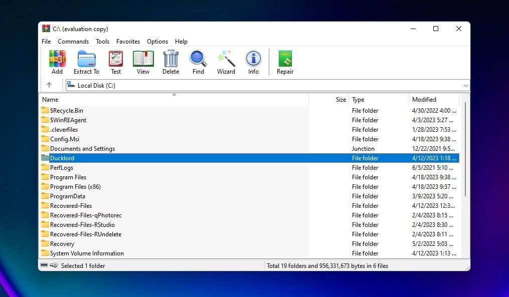Click the Delete trash can icon
This screenshot has height=297, width=509.
pyautogui.click(x=171, y=59)
